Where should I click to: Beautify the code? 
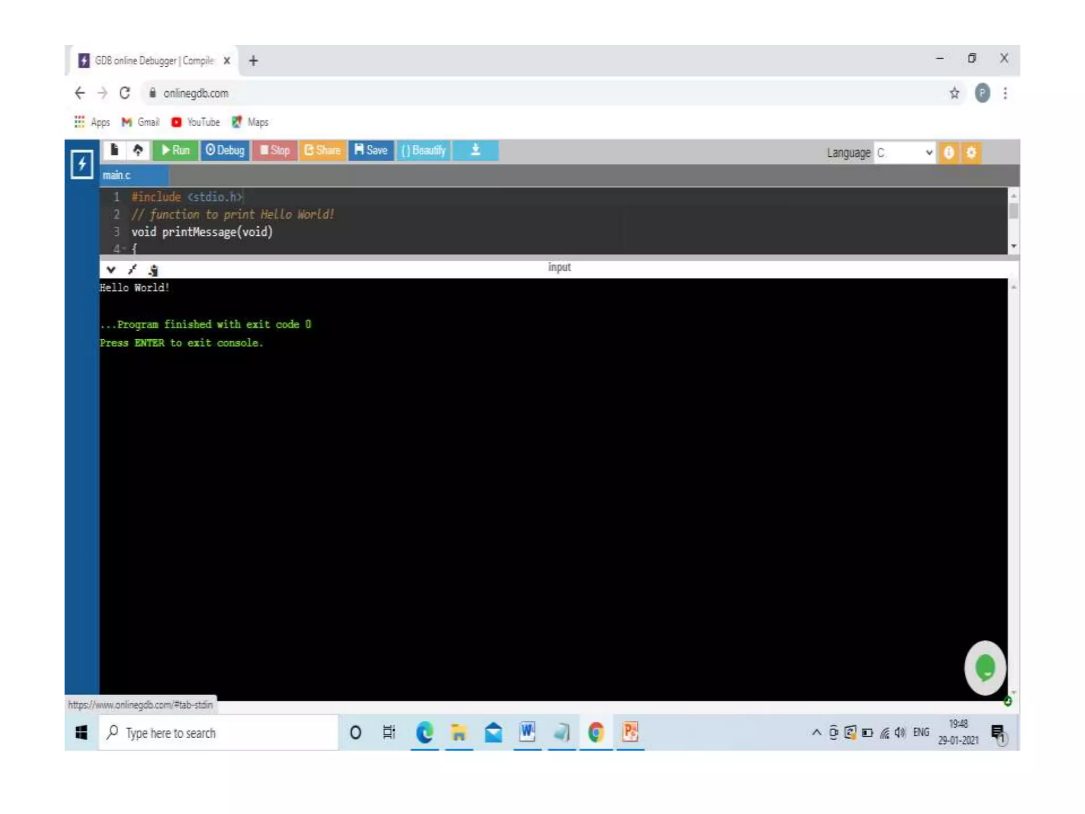[423, 151]
